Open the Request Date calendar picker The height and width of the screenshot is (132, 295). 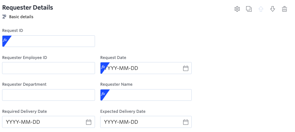click(x=186, y=68)
